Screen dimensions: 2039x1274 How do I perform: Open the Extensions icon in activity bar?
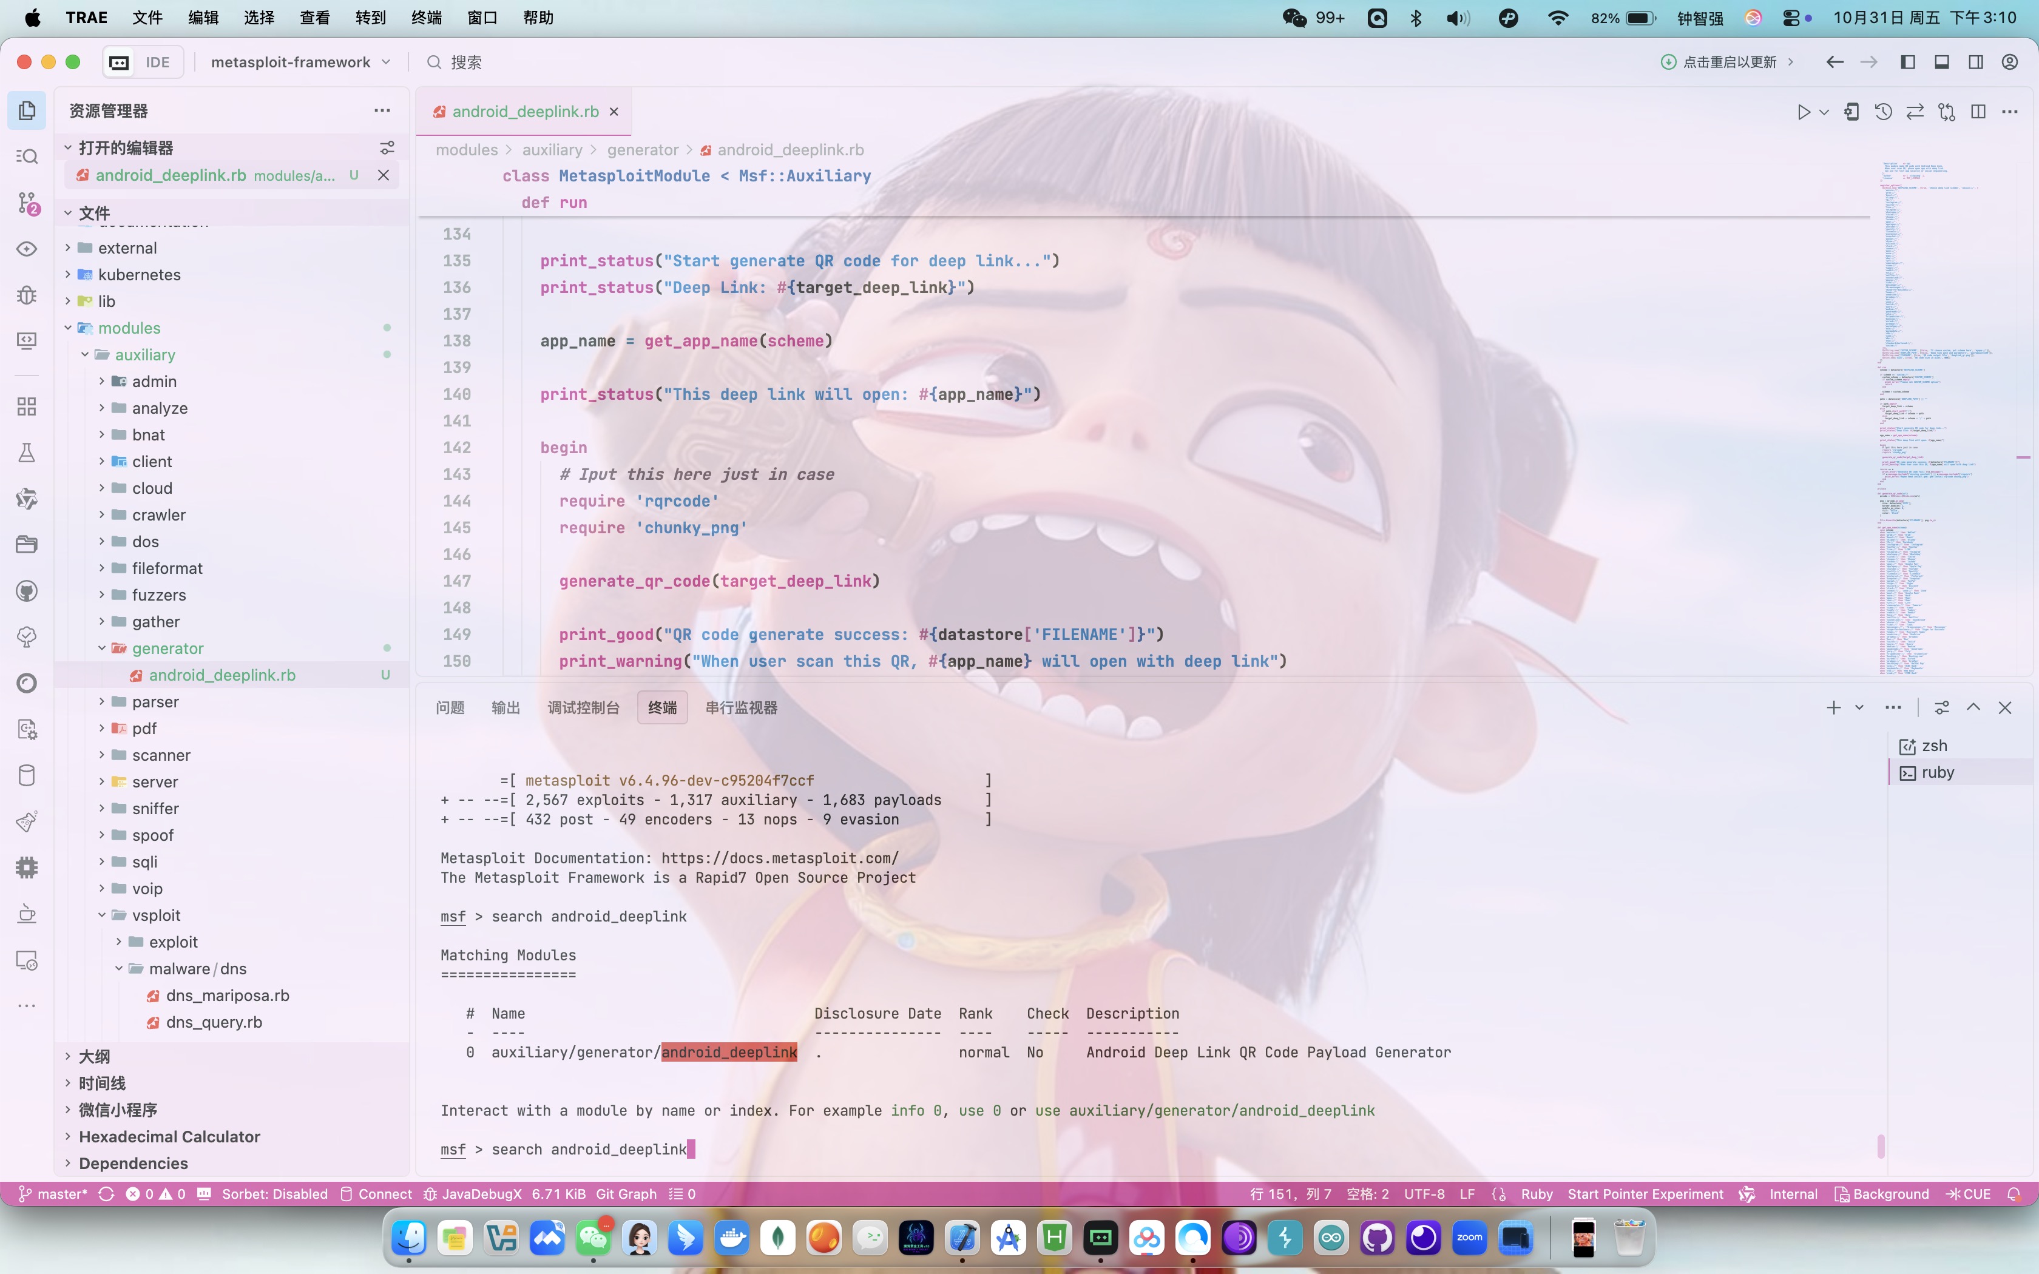(27, 407)
